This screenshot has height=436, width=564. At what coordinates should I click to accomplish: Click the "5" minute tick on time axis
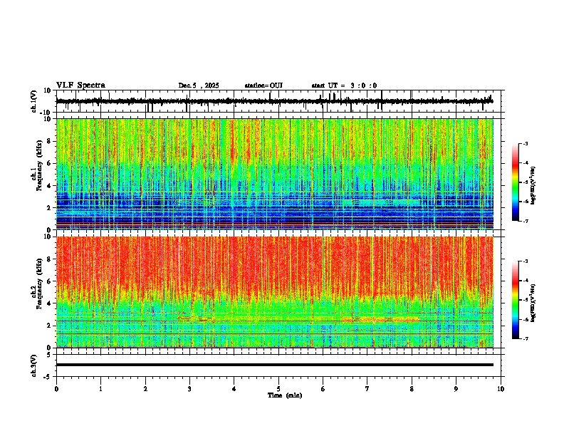click(278, 389)
